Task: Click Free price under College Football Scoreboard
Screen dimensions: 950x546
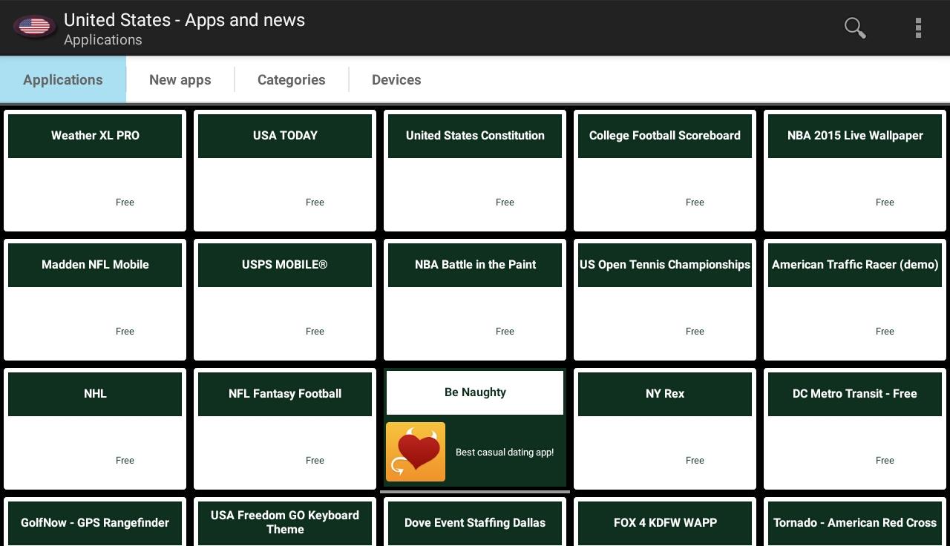Action: 695,202
